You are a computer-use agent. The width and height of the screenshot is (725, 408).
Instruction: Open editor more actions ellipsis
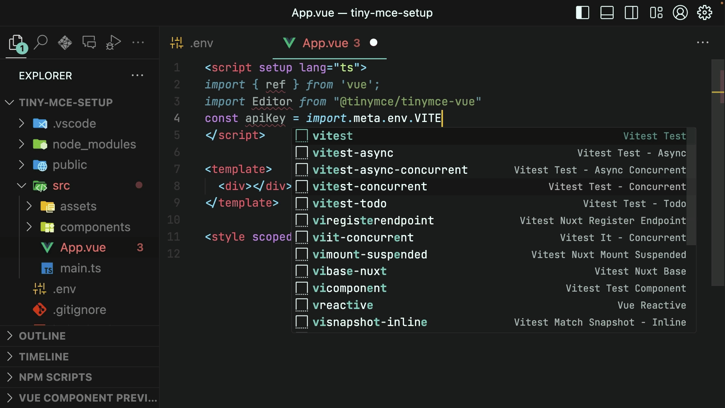click(x=703, y=43)
